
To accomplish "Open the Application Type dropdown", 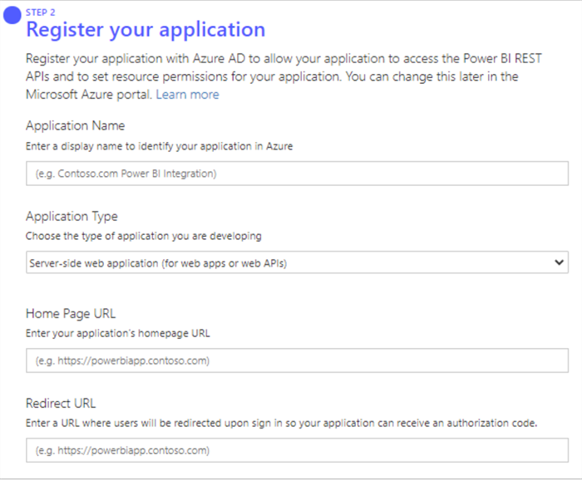I will (x=297, y=262).
